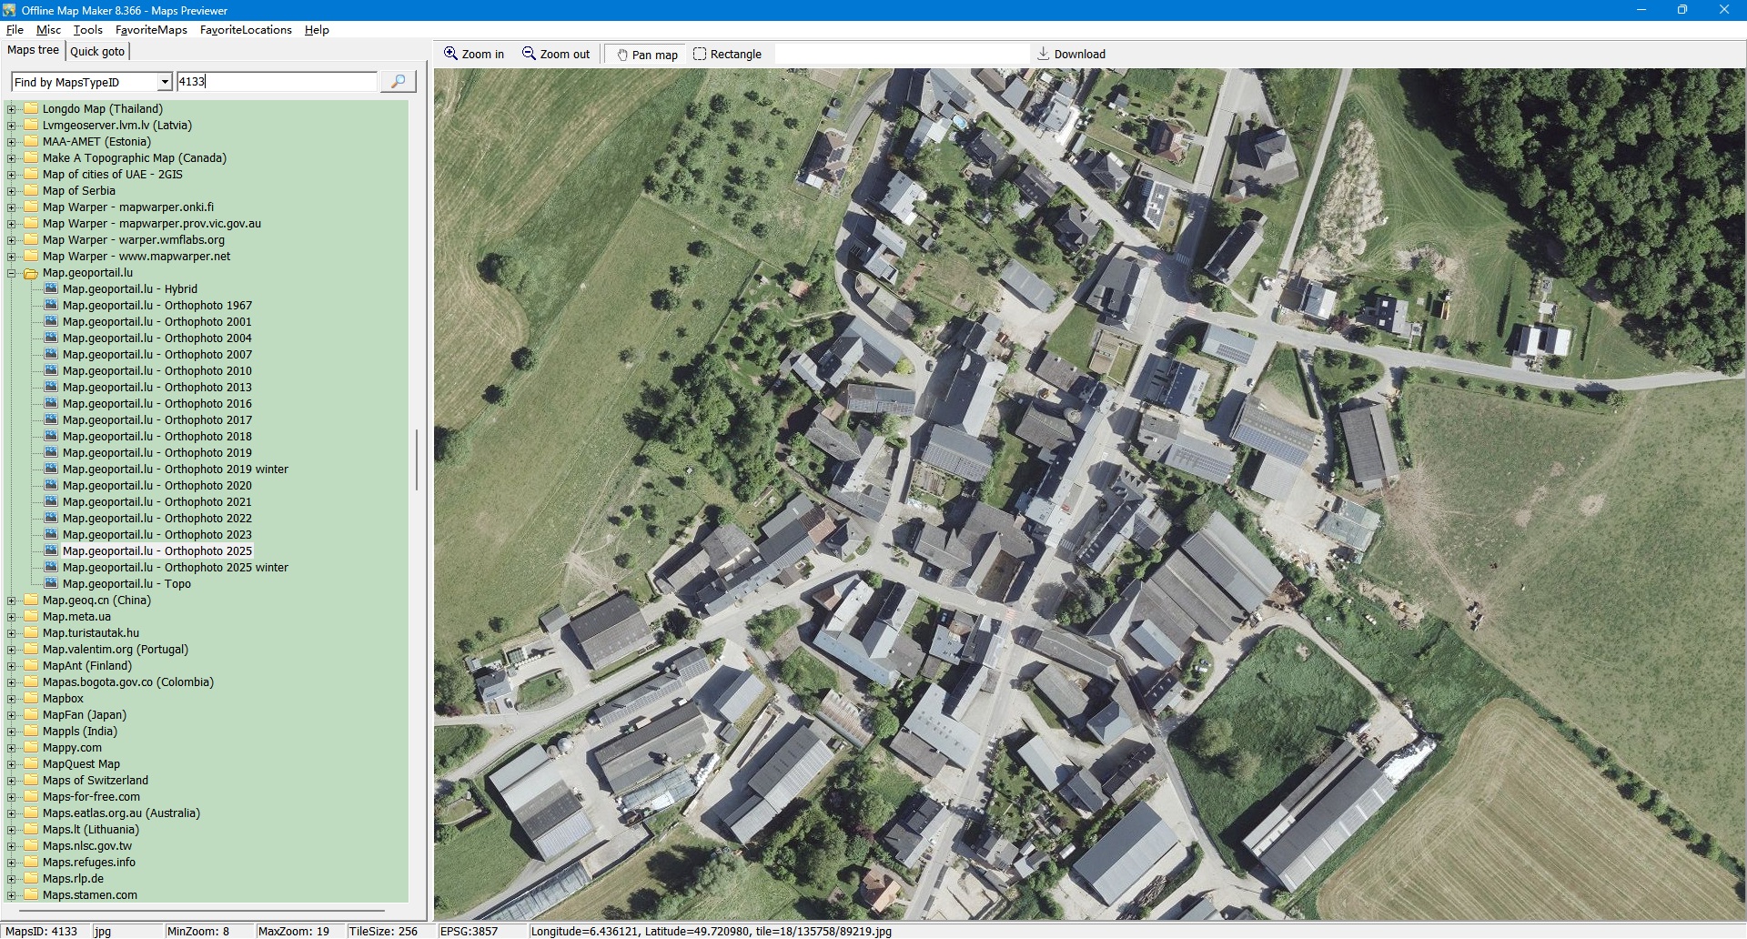The height and width of the screenshot is (939, 1747).
Task: Click the map icon beside Orthophoto 1967
Action: [52, 306]
